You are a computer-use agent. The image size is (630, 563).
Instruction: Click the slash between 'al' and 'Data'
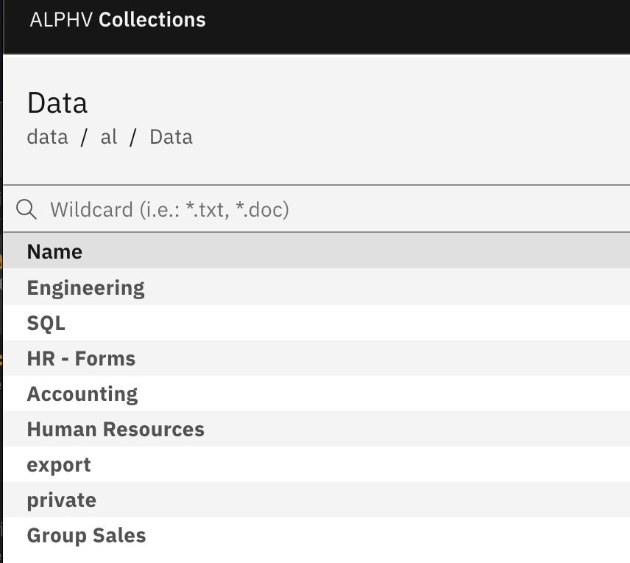133,137
